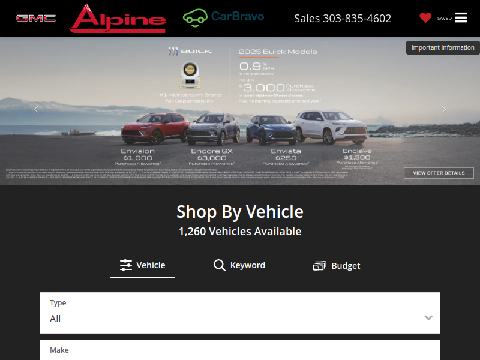Click the magnifying glass Keyword icon
The height and width of the screenshot is (360, 480).
[220, 265]
